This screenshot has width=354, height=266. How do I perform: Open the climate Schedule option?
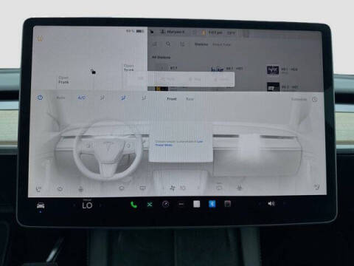[x=299, y=99]
